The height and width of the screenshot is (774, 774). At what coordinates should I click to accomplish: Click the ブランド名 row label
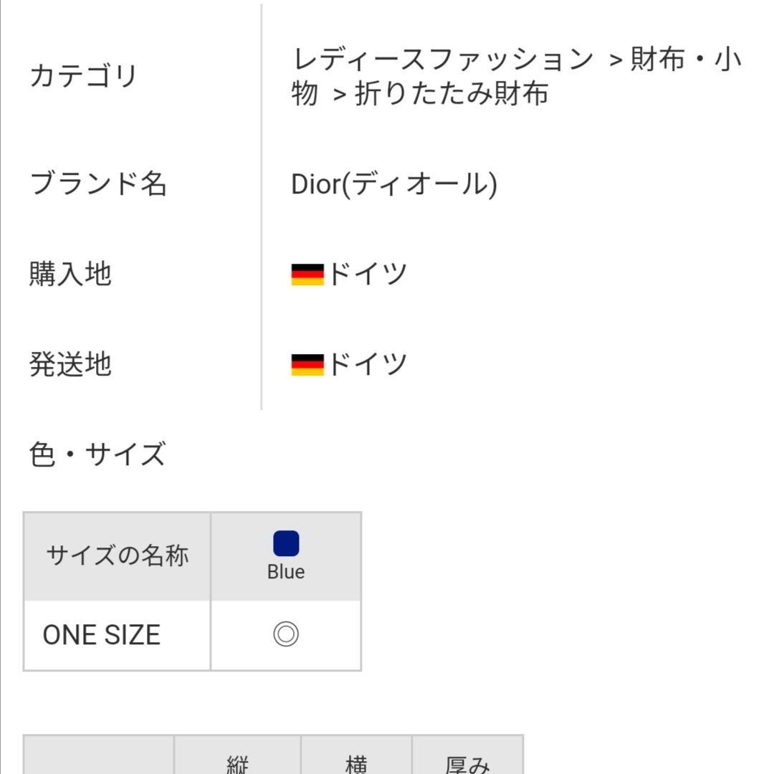coord(98,183)
